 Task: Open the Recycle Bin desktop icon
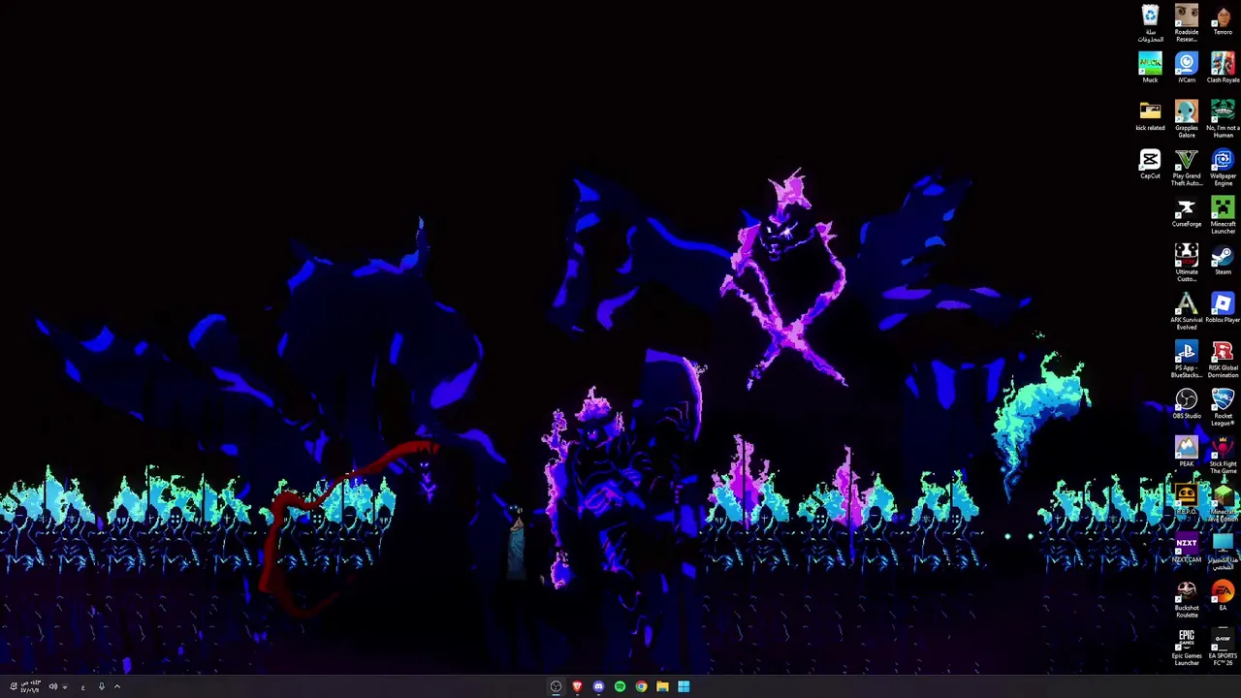point(1150,23)
